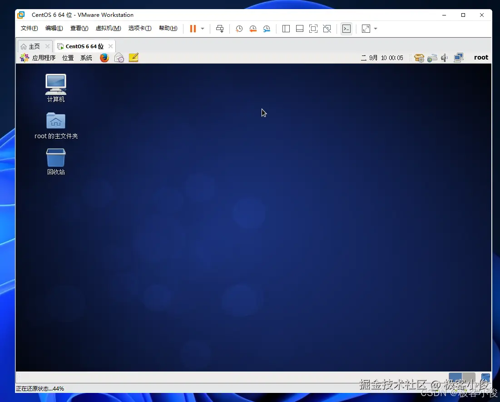Image resolution: width=500 pixels, height=402 pixels.
Task: Open the 查看(V) menu
Action: [x=79, y=28]
